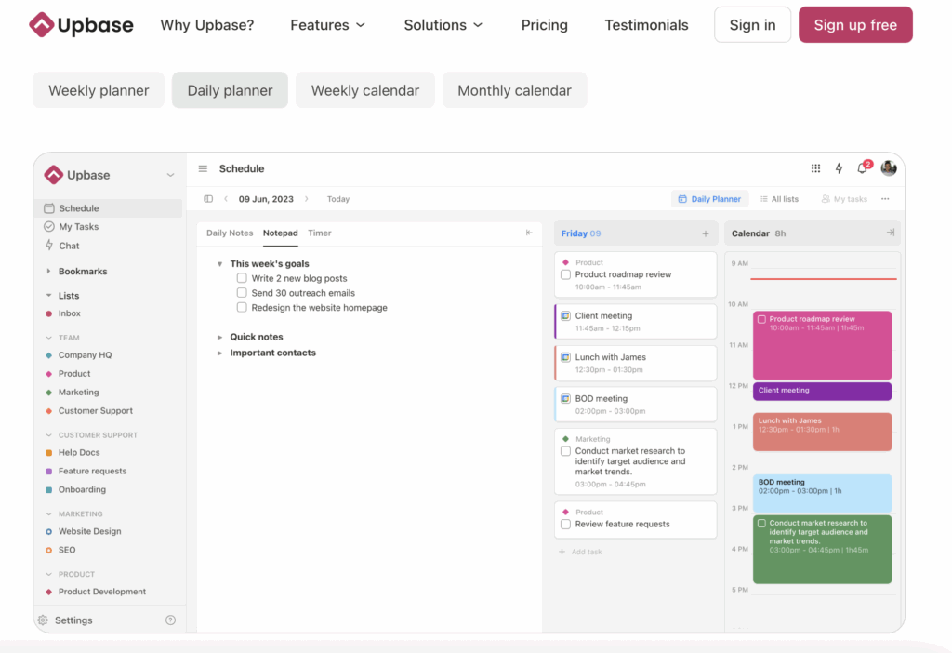Open the hamburger menu next to Schedule
The height and width of the screenshot is (653, 952).
click(203, 169)
